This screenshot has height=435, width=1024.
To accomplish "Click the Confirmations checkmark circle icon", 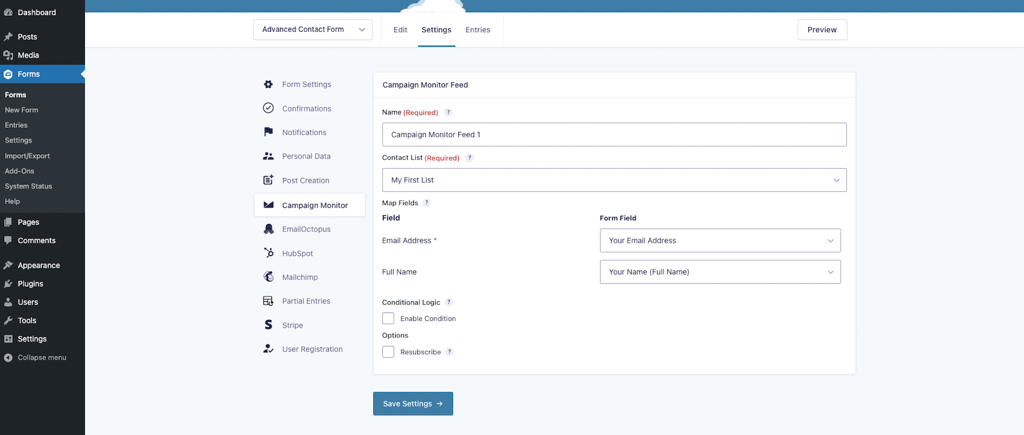I will 268,108.
